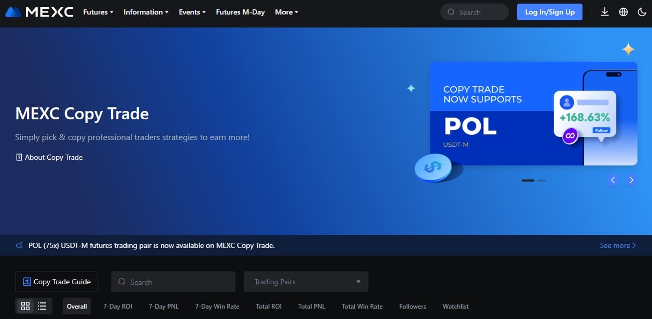Screen dimensions: 652x319
Task: Click the Log In/Sign Up button
Action: click(x=550, y=12)
